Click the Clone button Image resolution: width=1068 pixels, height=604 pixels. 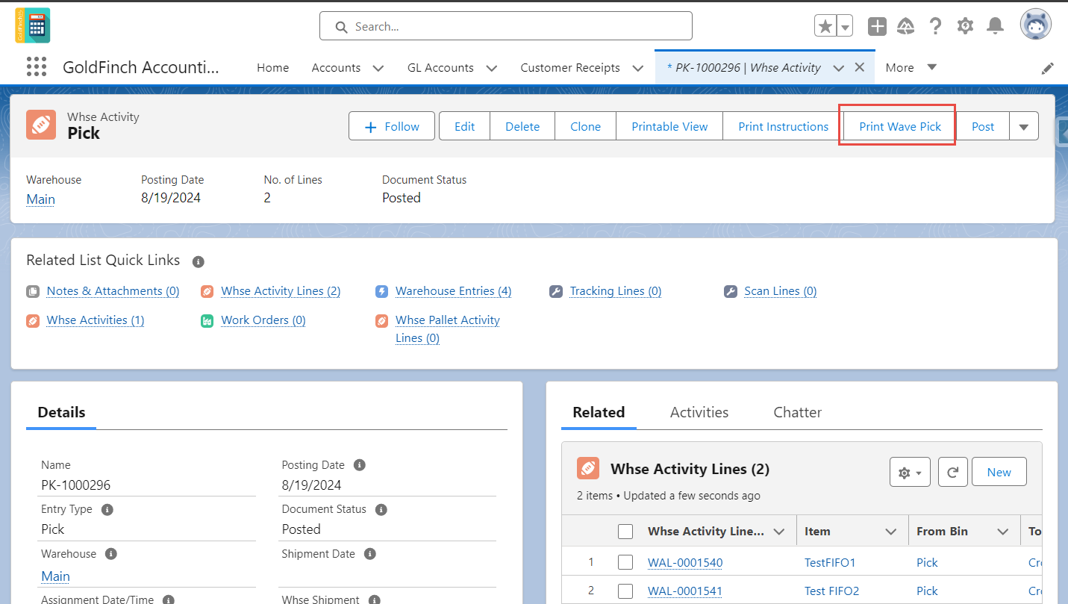tap(585, 126)
